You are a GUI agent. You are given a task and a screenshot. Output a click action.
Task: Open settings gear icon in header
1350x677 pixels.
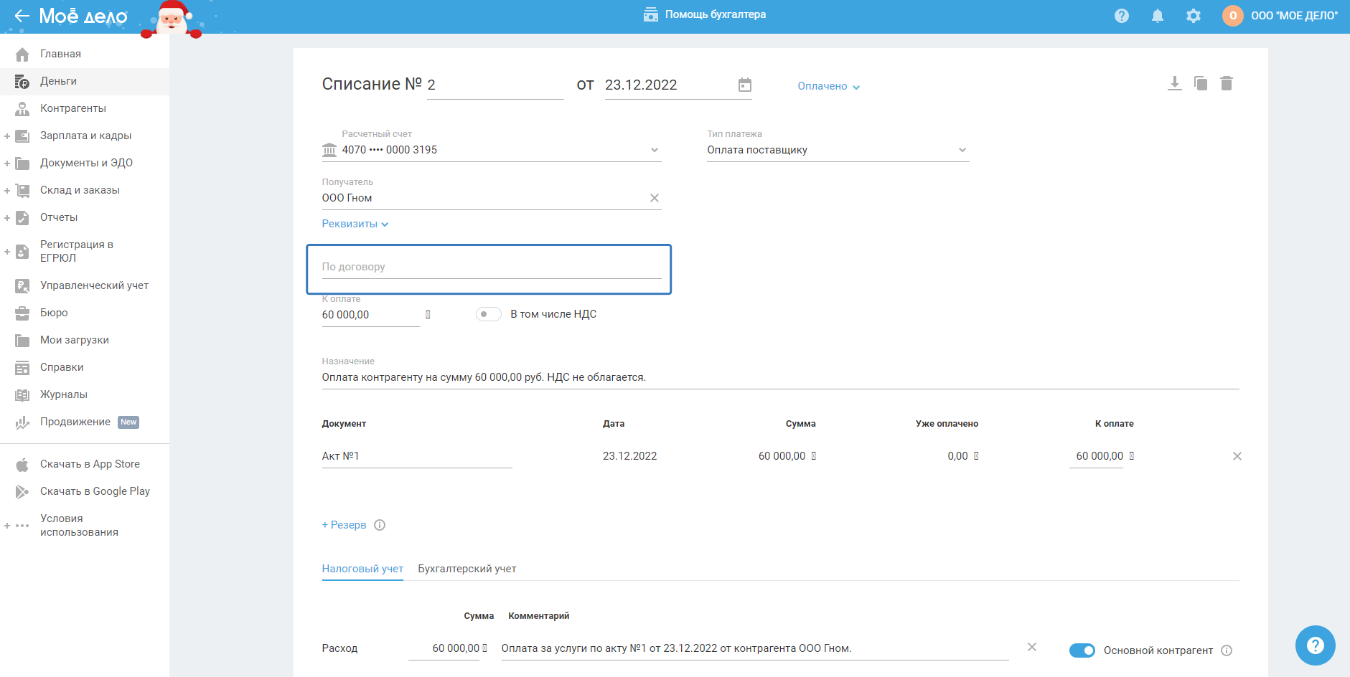click(x=1193, y=16)
